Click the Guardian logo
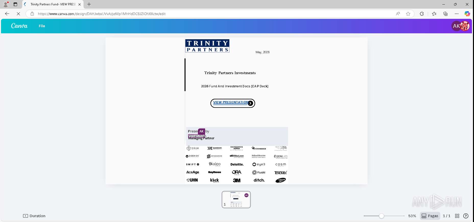This screenshot has width=474, height=222. [x=215, y=148]
